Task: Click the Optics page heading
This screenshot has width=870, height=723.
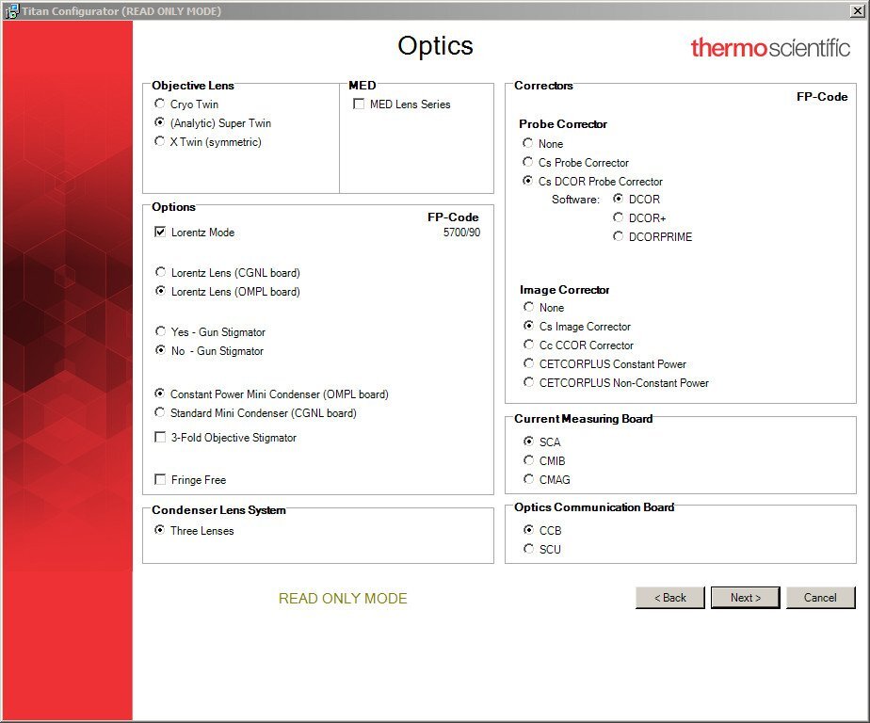Action: [x=436, y=47]
